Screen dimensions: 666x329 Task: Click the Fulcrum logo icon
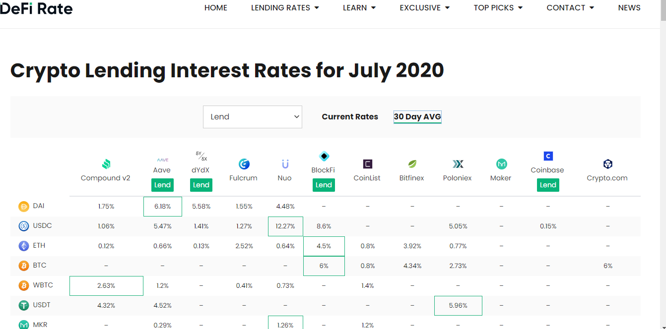click(x=244, y=164)
